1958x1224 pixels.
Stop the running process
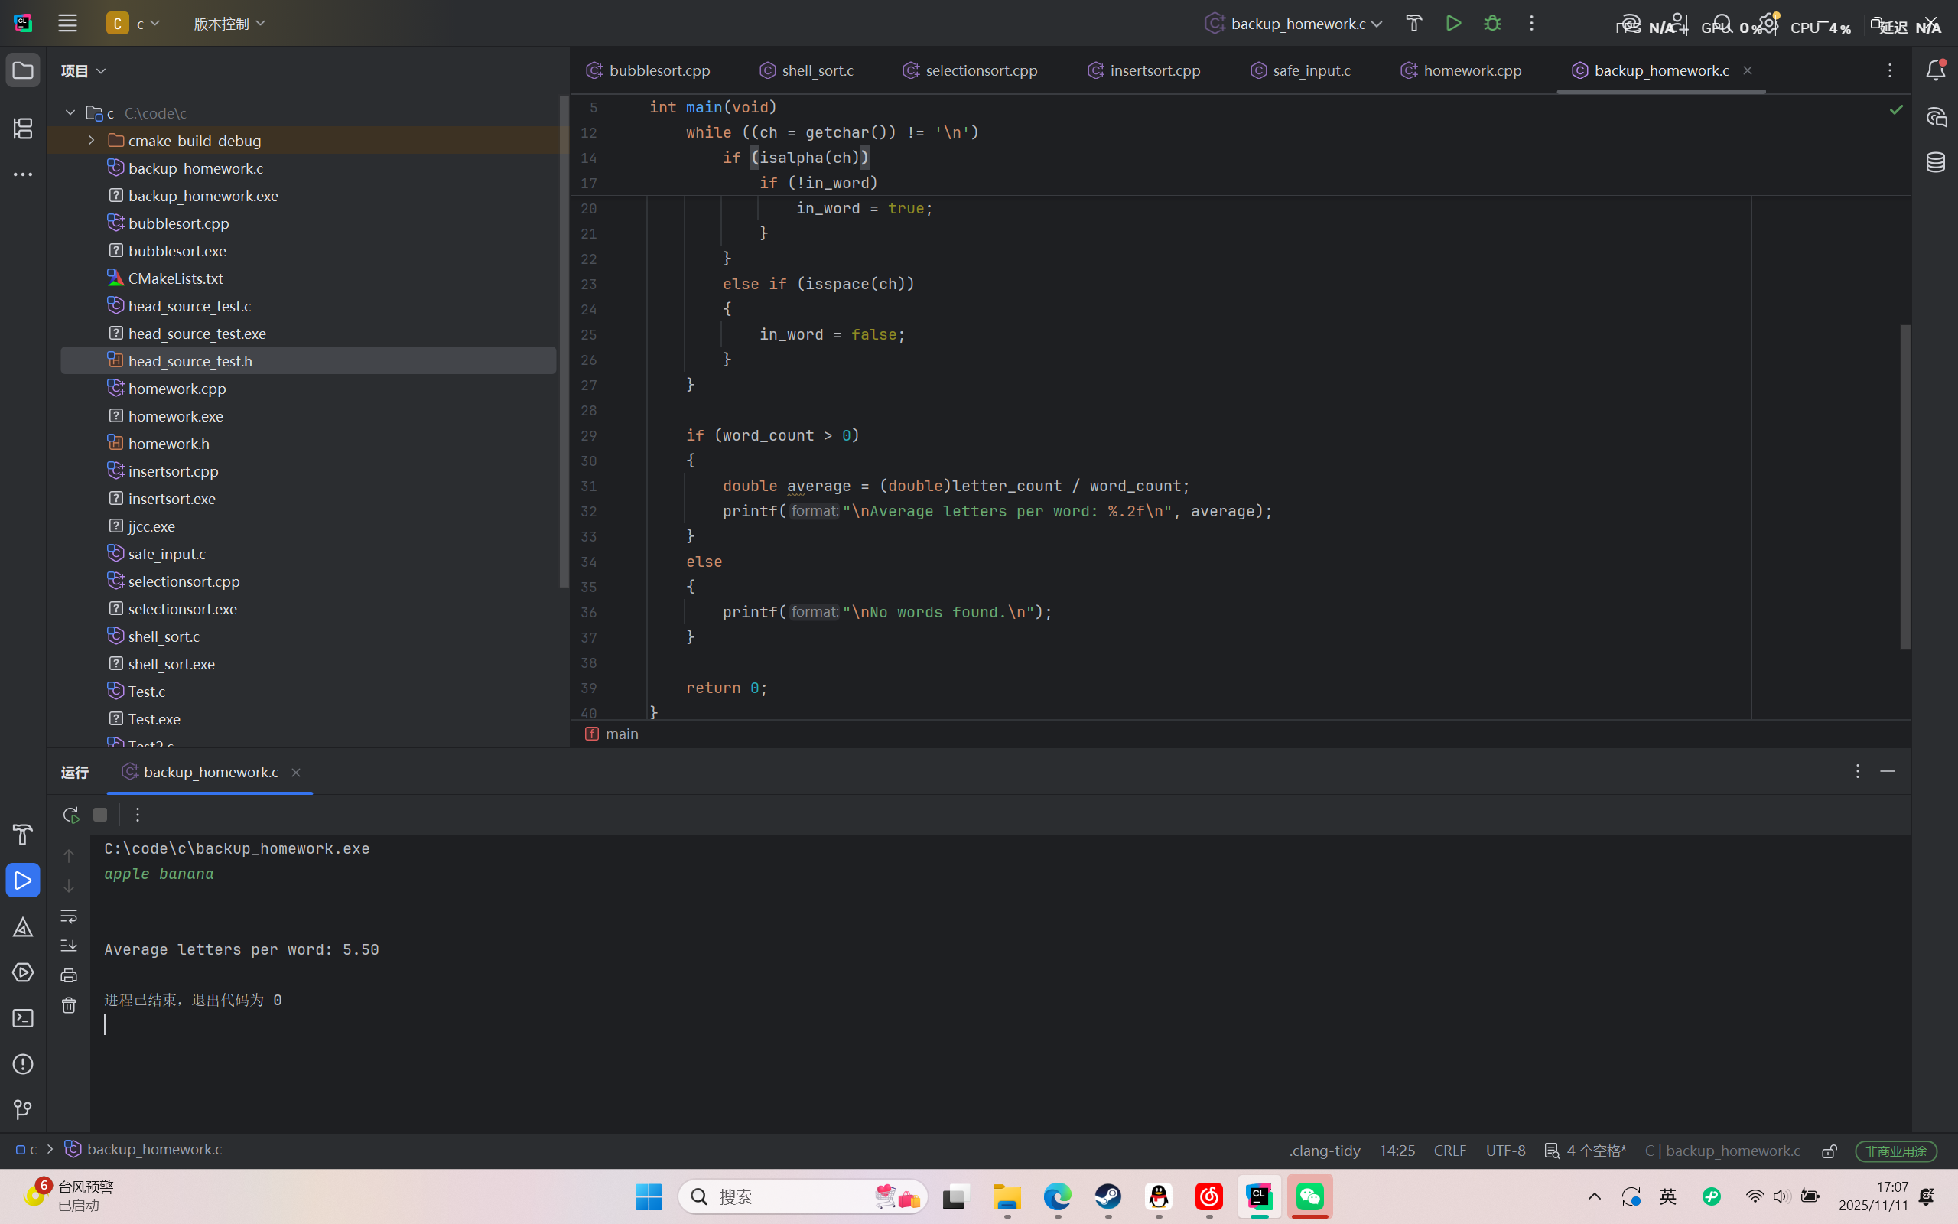(100, 815)
